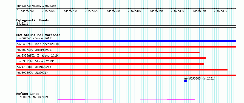Click ruler position 73575350
The width and height of the screenshot is (244, 103).
coord(156,11)
